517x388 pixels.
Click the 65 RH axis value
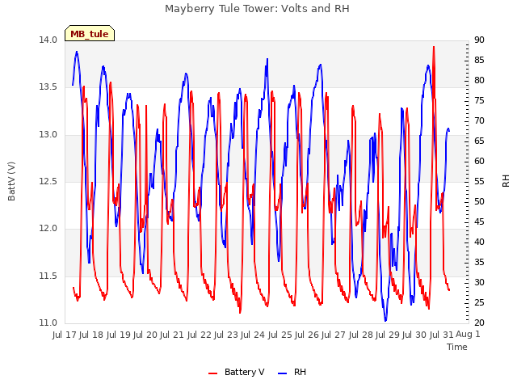(x=479, y=141)
